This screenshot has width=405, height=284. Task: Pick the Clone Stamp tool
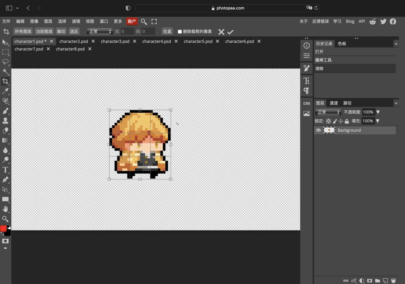click(x=5, y=120)
